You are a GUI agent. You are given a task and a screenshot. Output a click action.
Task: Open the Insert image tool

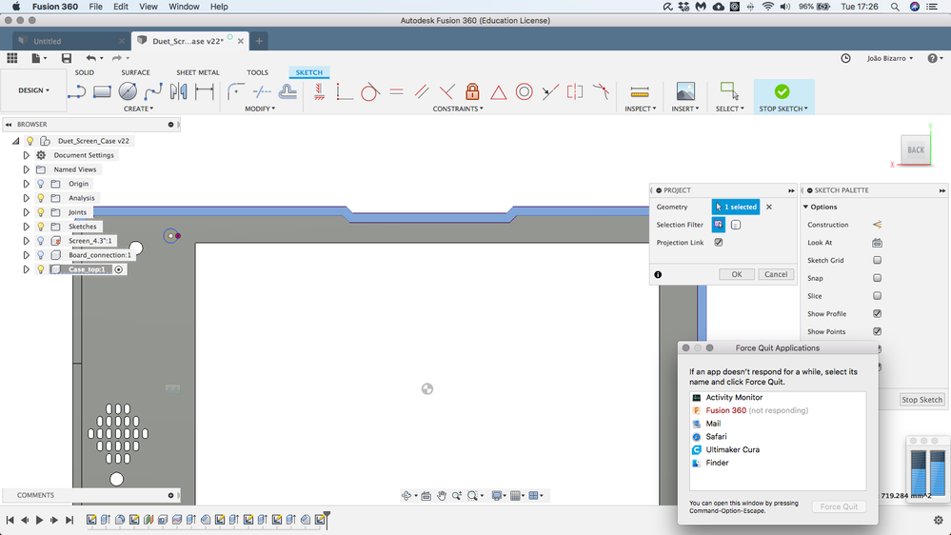pyautogui.click(x=685, y=91)
